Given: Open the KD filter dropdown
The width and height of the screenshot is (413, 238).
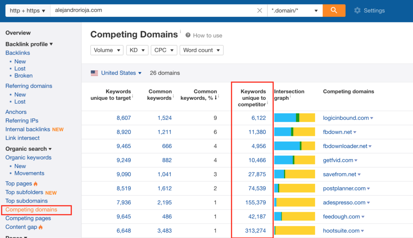Looking at the screenshot, I should click(137, 50).
